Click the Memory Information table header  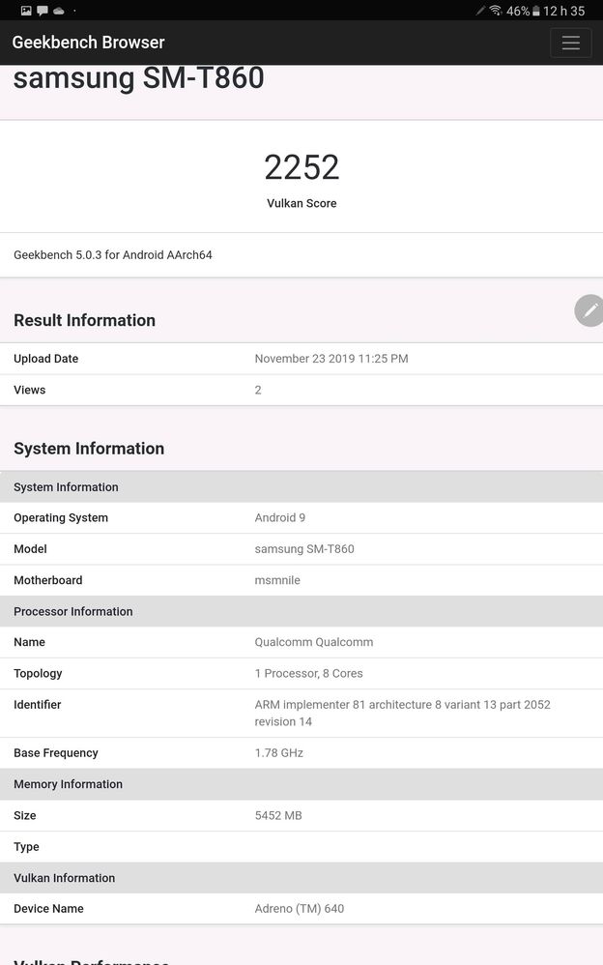click(301, 785)
